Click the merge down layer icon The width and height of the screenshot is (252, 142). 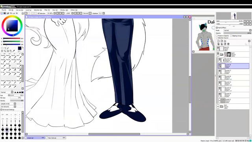(222, 44)
